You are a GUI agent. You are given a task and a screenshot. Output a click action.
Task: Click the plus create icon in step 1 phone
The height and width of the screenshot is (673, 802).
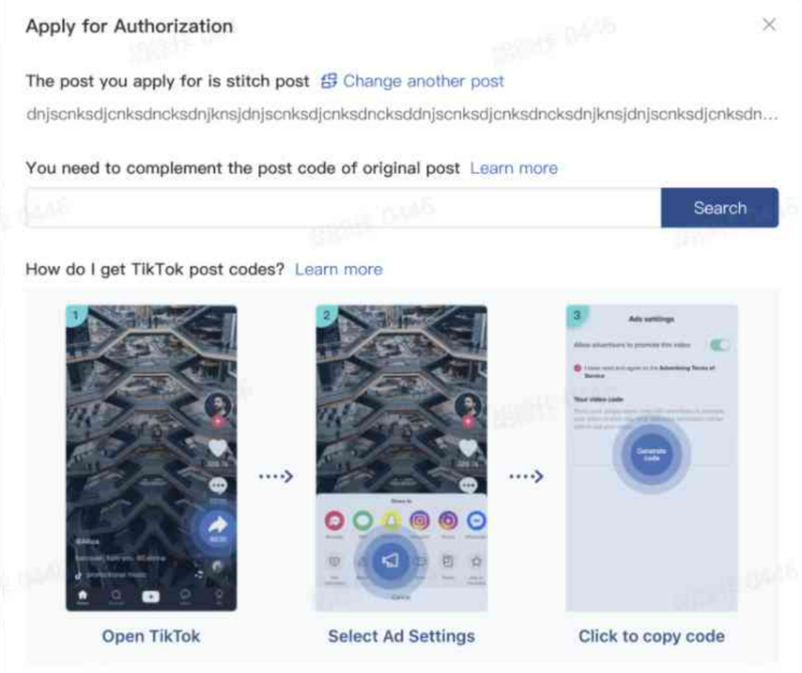pyautogui.click(x=150, y=596)
